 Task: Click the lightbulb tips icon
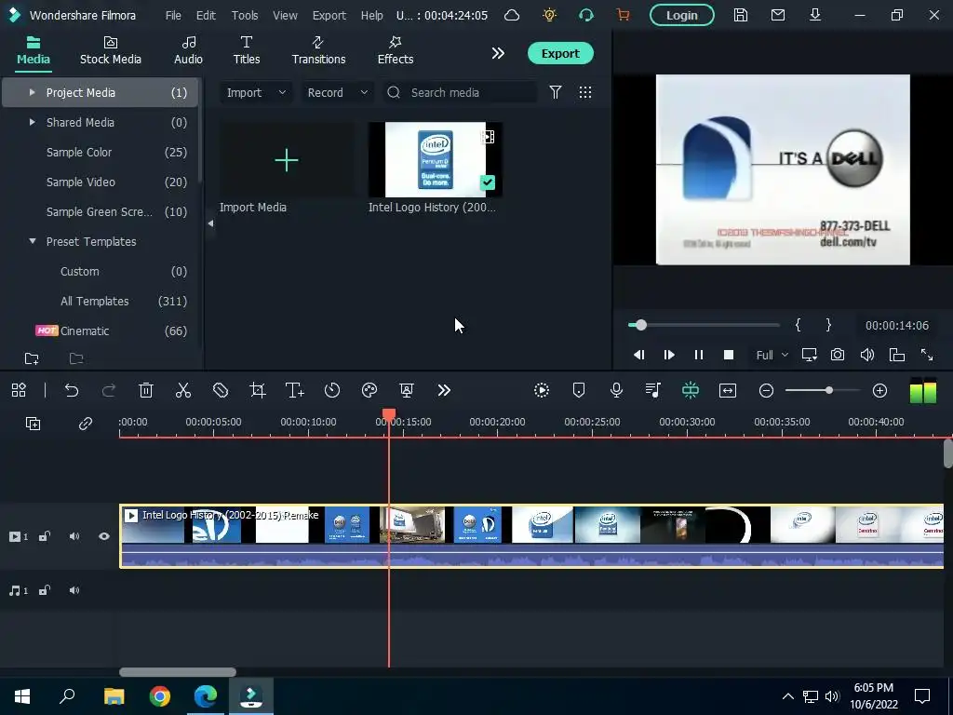click(549, 15)
